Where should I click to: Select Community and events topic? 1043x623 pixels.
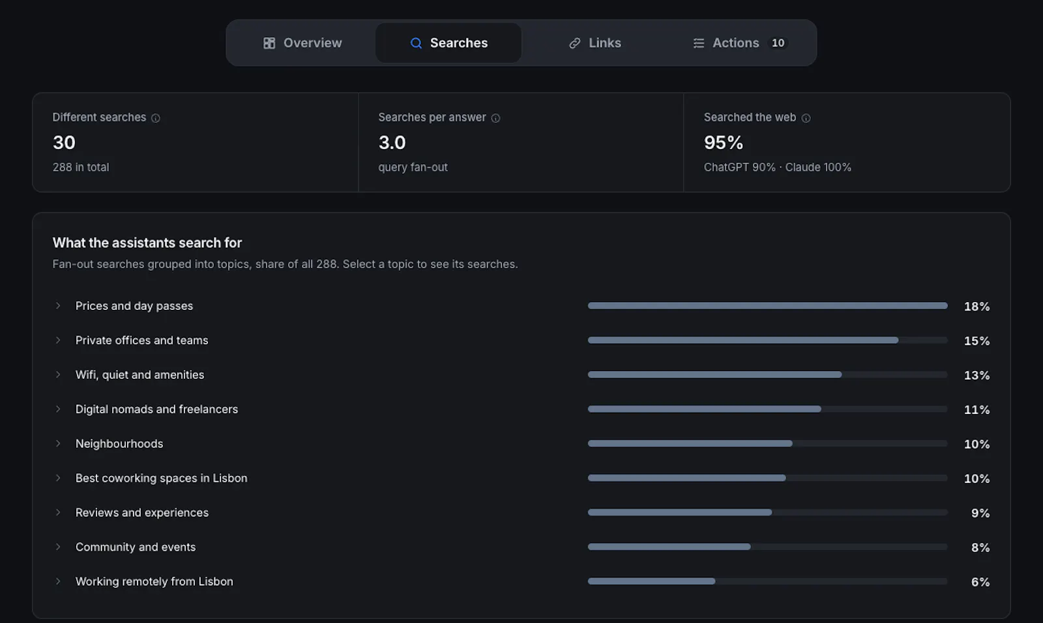coord(136,547)
